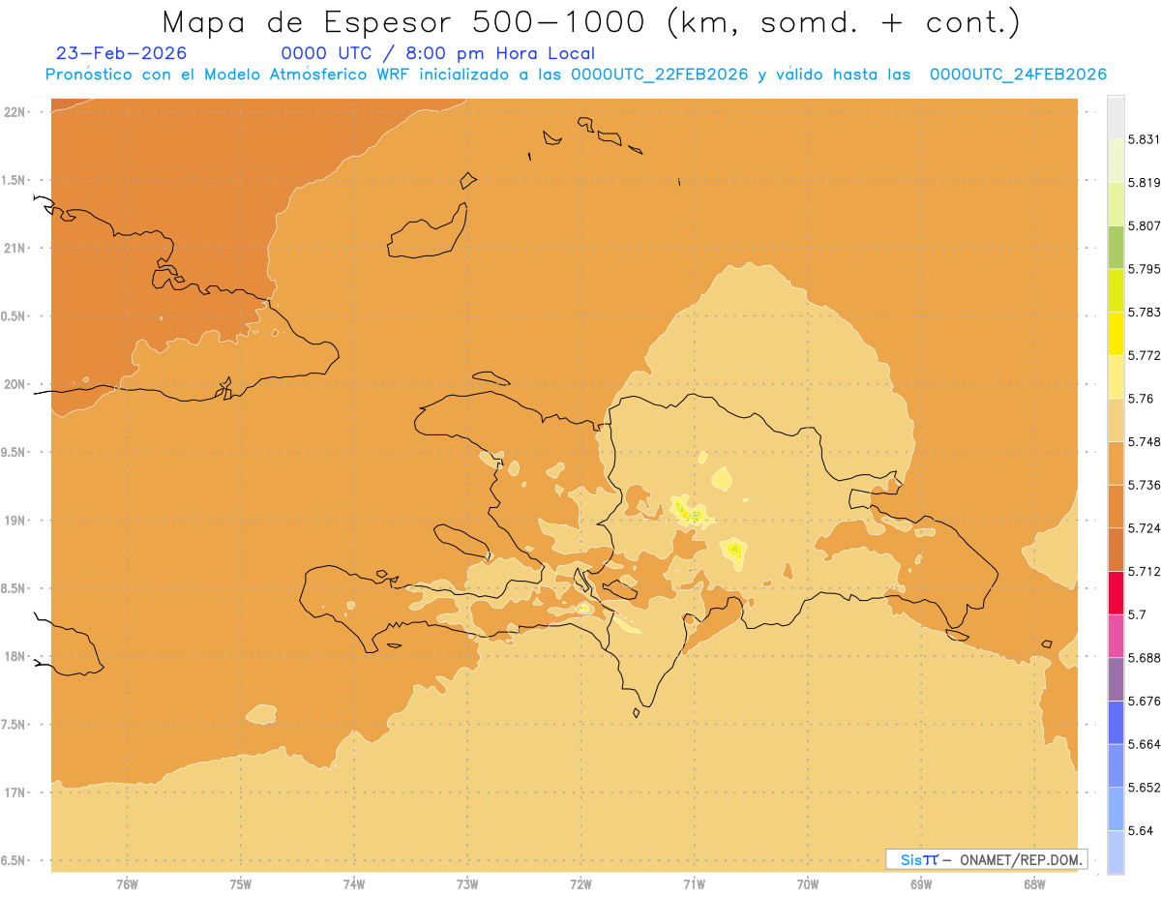1161x897 pixels.
Task: Click the colorbar label '5.819'
Action: point(1144,183)
